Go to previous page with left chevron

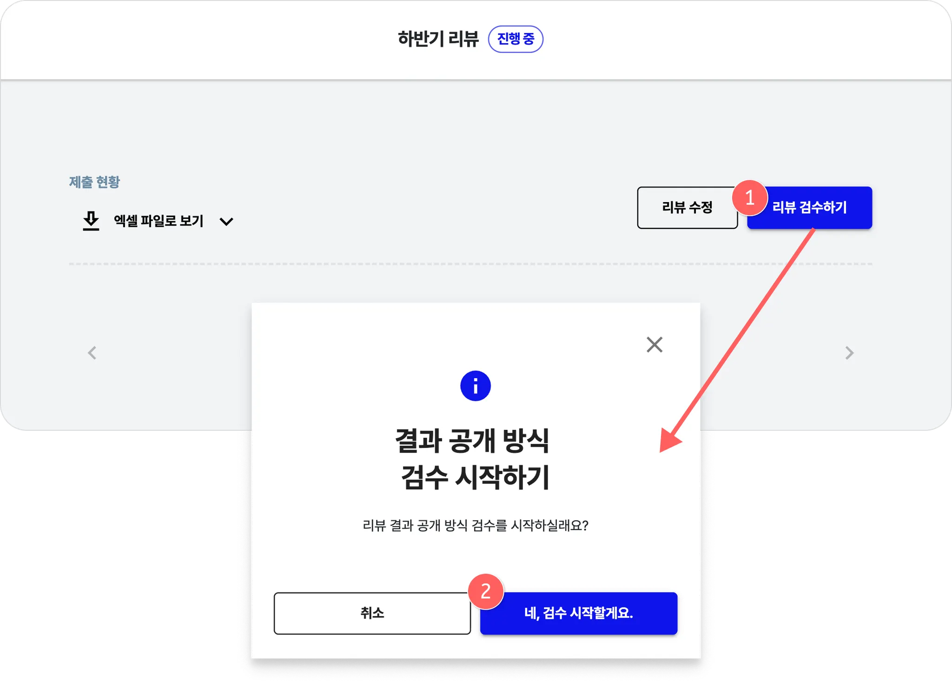point(92,353)
